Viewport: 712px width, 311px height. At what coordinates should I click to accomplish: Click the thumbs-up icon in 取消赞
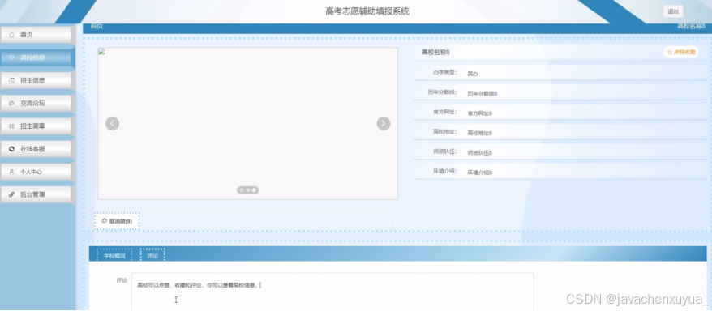105,221
